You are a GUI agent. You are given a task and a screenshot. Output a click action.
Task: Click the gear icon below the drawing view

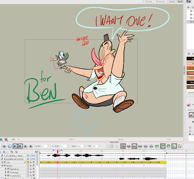point(1,139)
